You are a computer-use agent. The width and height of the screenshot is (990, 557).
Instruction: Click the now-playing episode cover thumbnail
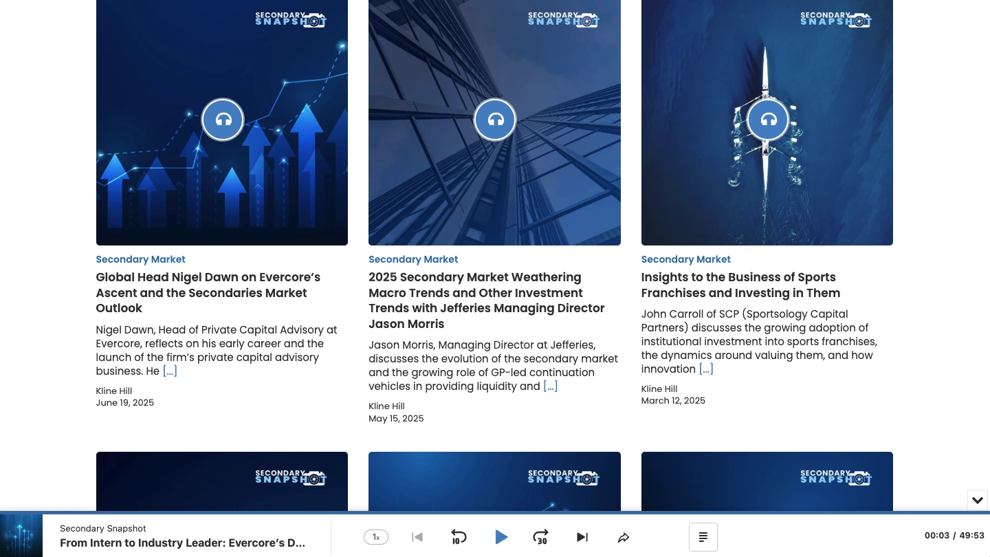[x=21, y=536]
